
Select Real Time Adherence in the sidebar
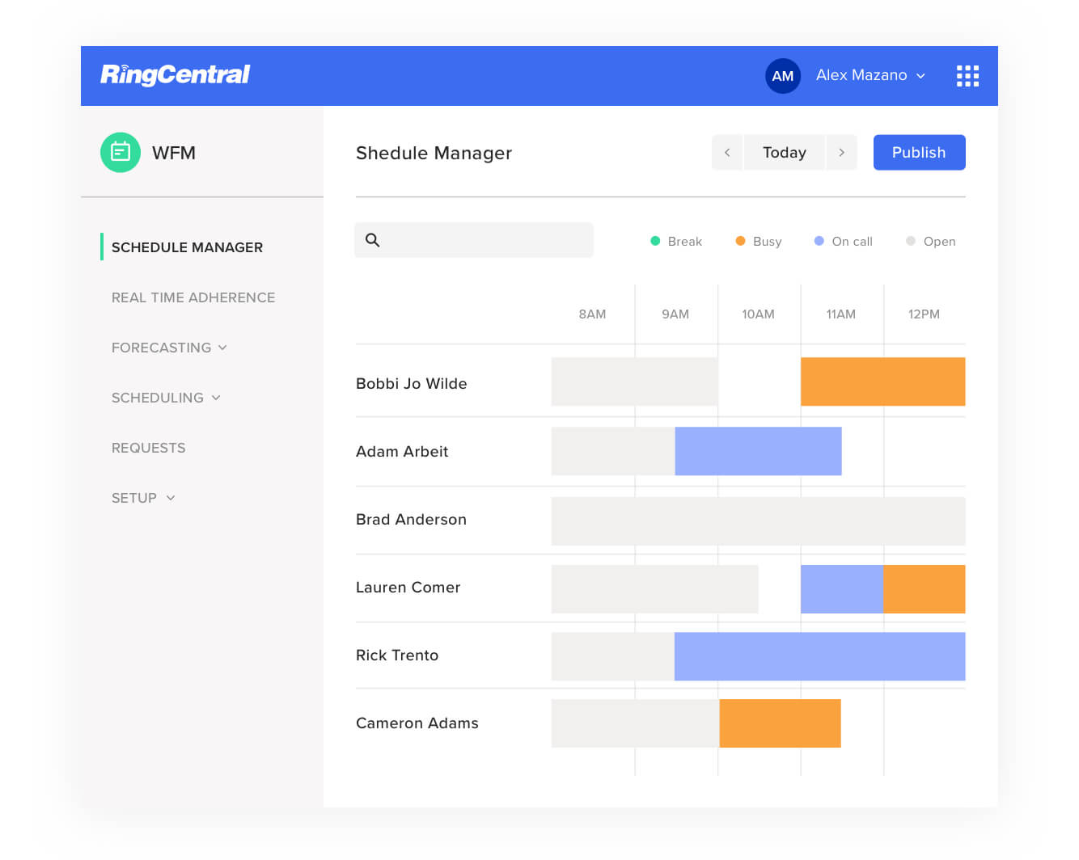(193, 297)
